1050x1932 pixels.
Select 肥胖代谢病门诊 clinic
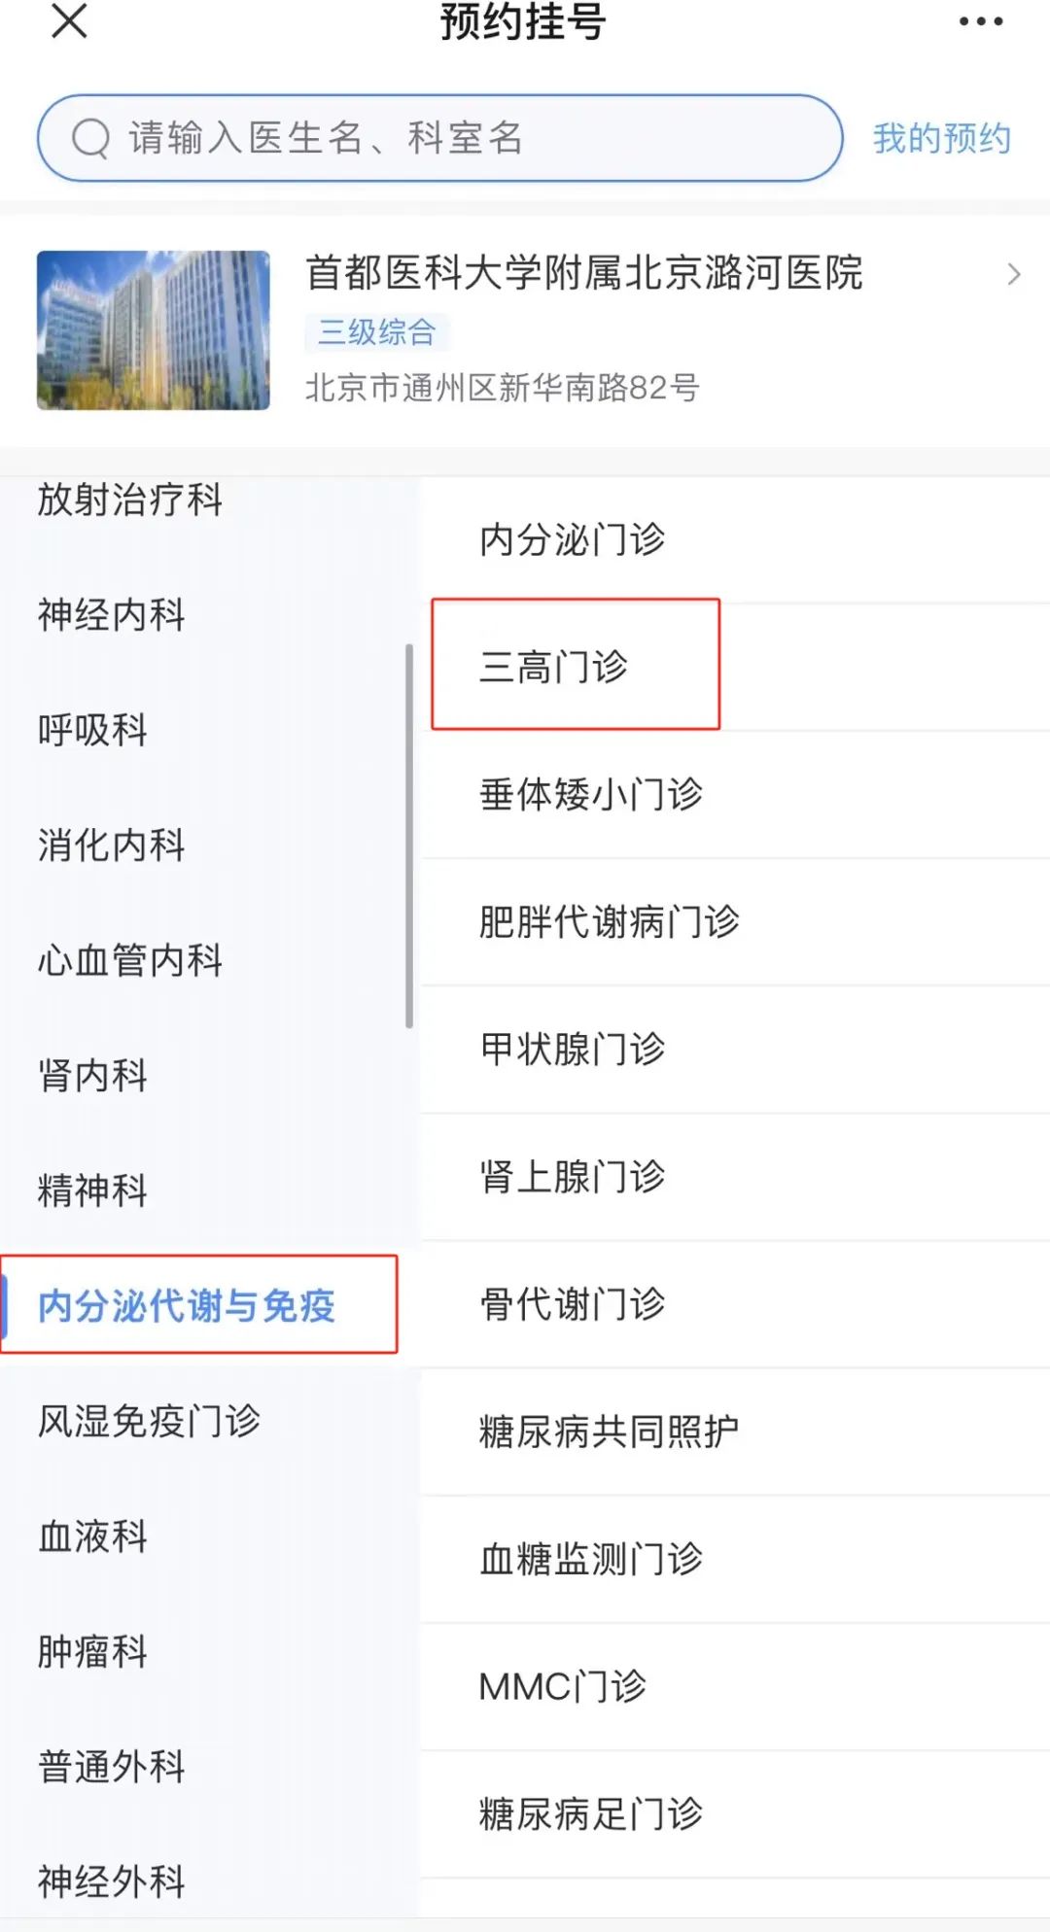pyautogui.click(x=609, y=921)
